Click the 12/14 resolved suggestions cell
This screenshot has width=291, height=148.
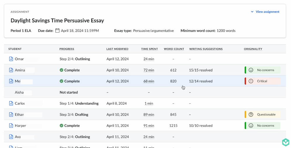click(x=201, y=81)
